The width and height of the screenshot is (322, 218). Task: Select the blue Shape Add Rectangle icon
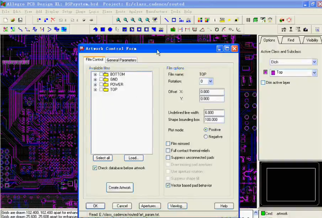coord(103,29)
